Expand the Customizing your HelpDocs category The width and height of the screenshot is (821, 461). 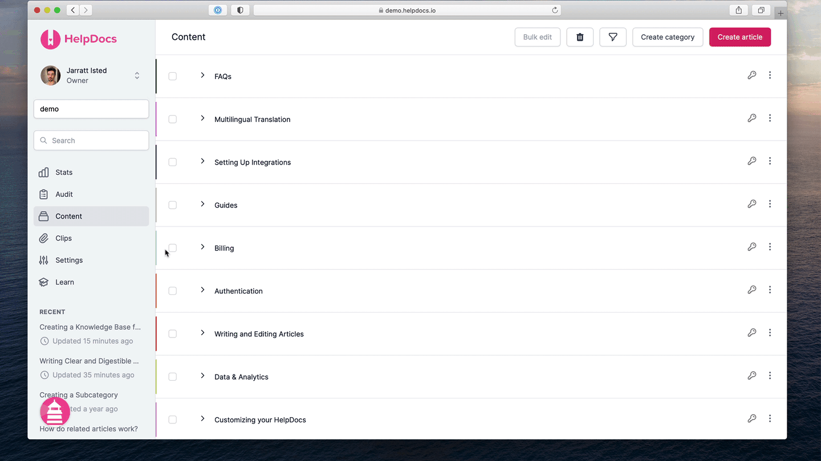(202, 418)
